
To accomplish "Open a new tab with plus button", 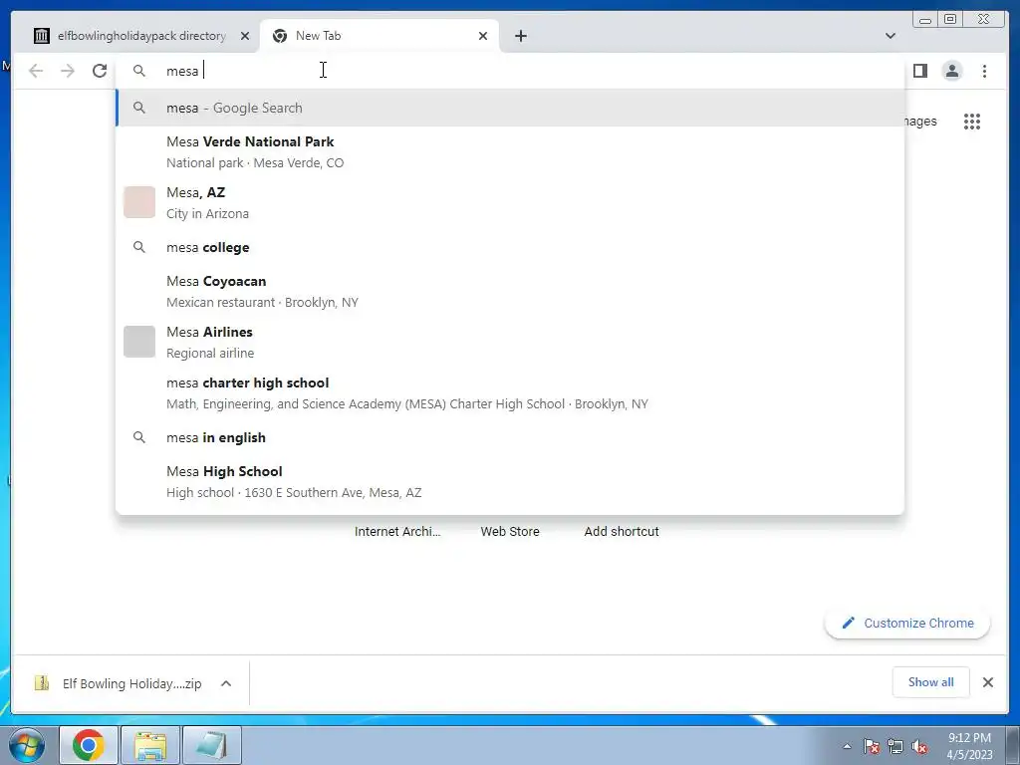I will coord(520,36).
